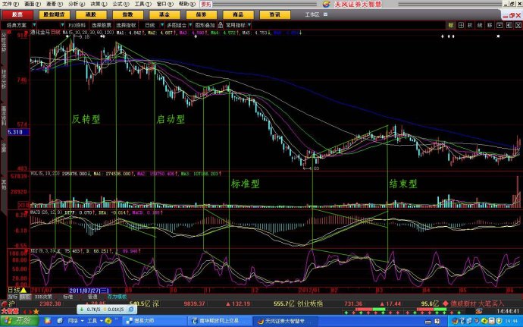523x327 pixels.
Task: Open the Windows 开始 Start button
Action: (x=19, y=321)
